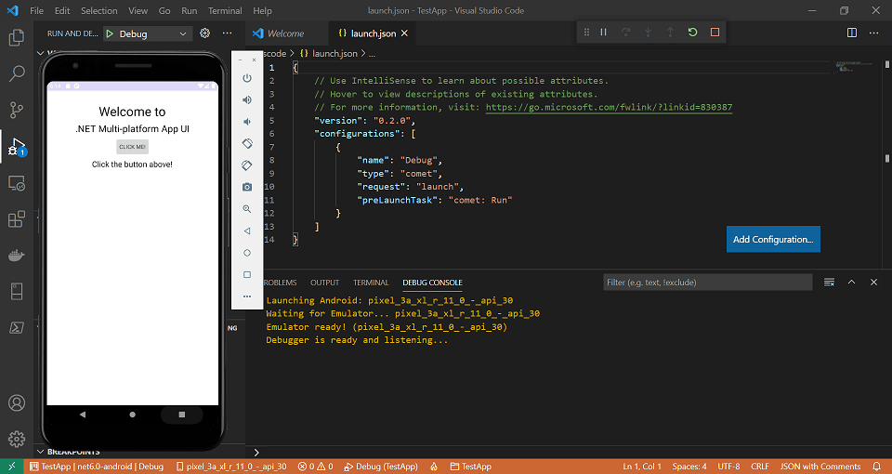Click Debug (TestApp) in the status bar
This screenshot has height=474, width=892.
coord(381,467)
